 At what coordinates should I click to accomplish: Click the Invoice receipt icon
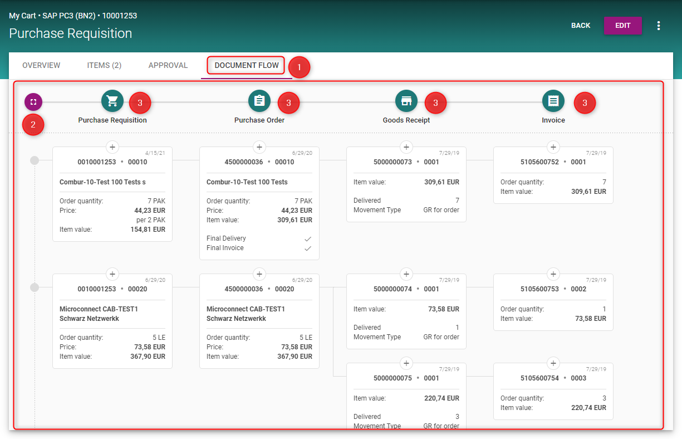point(553,101)
